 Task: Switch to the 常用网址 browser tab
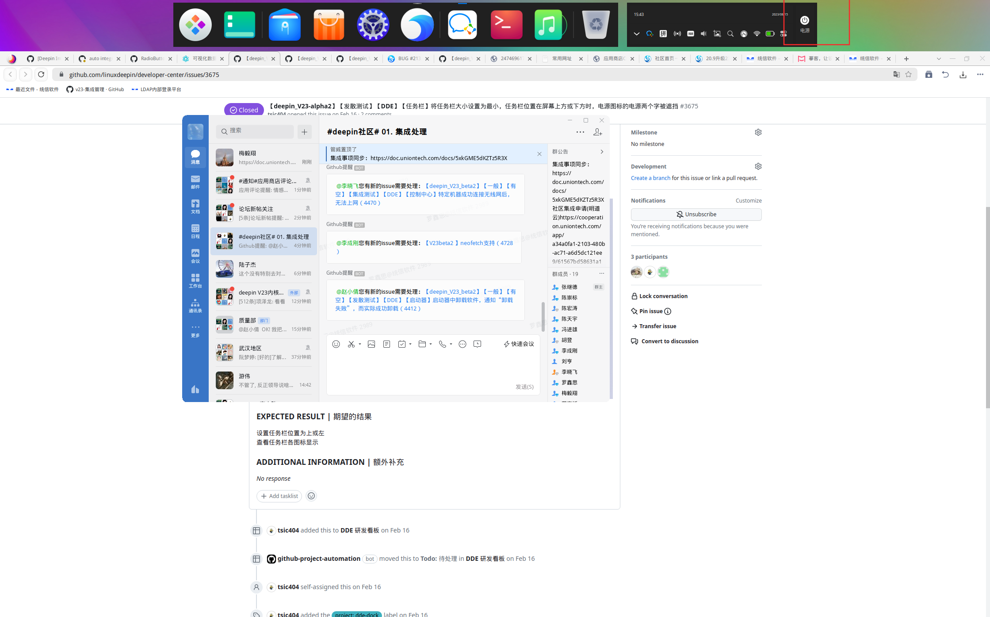(x=562, y=58)
